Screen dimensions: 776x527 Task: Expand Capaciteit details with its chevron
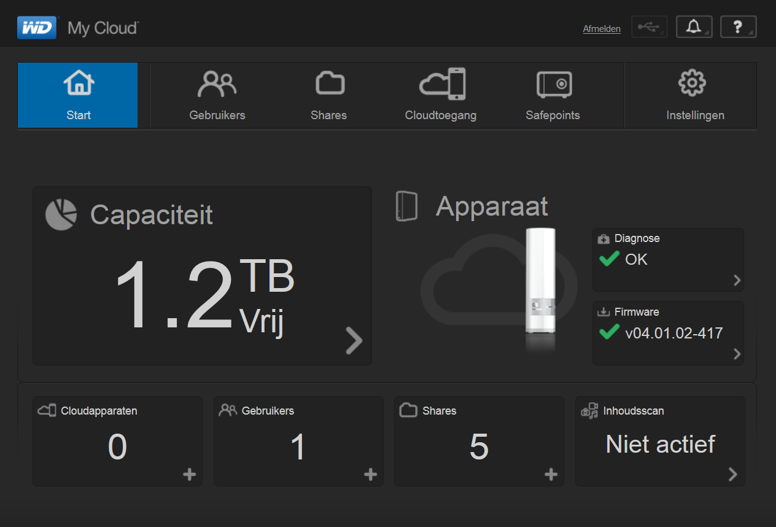click(x=354, y=341)
